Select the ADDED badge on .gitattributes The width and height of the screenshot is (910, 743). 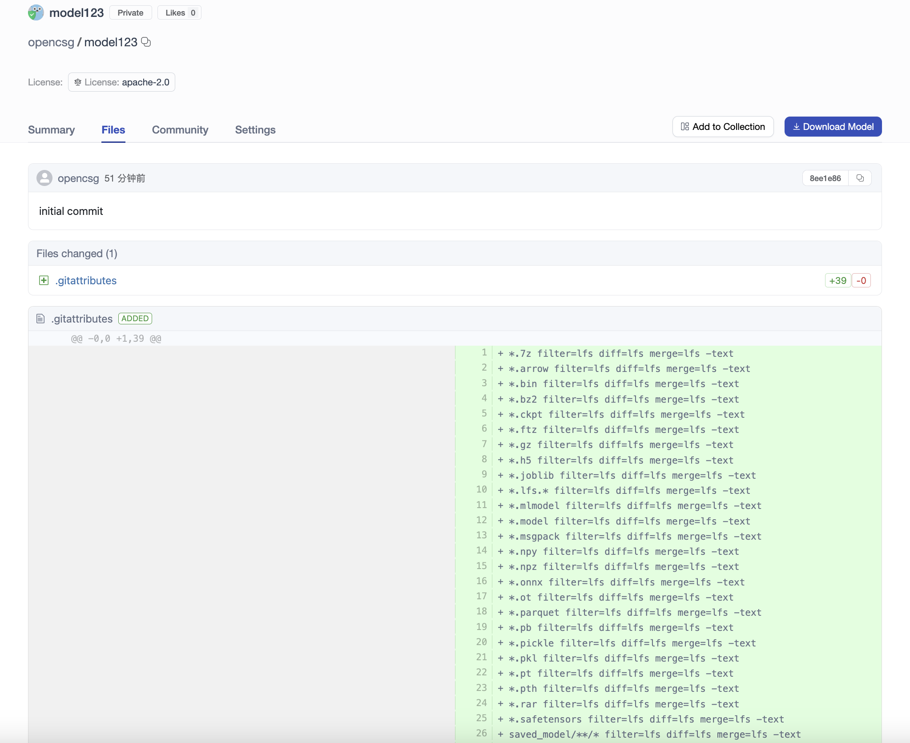coord(135,318)
